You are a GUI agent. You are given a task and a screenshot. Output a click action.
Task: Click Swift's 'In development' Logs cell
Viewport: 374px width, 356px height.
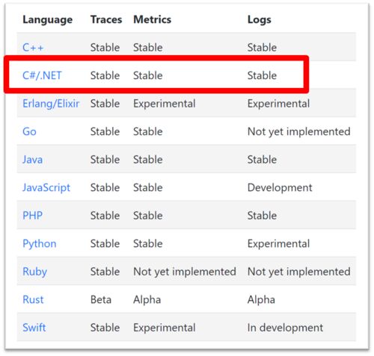(x=285, y=328)
